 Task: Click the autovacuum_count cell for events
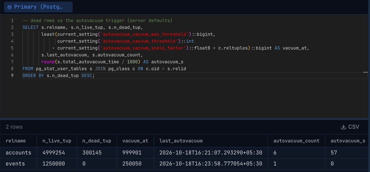point(296,164)
